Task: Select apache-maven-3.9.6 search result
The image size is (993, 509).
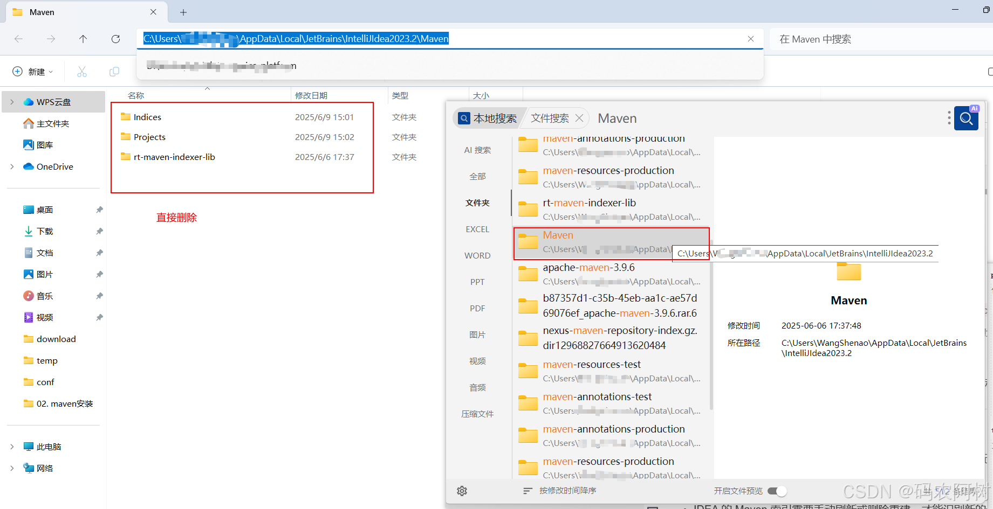Action: 610,274
